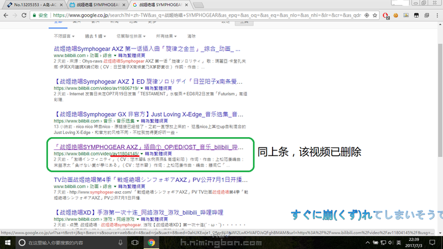Open the language filter dropdown 不限語言
Viewport: 443px width, 249px height.
64,36
